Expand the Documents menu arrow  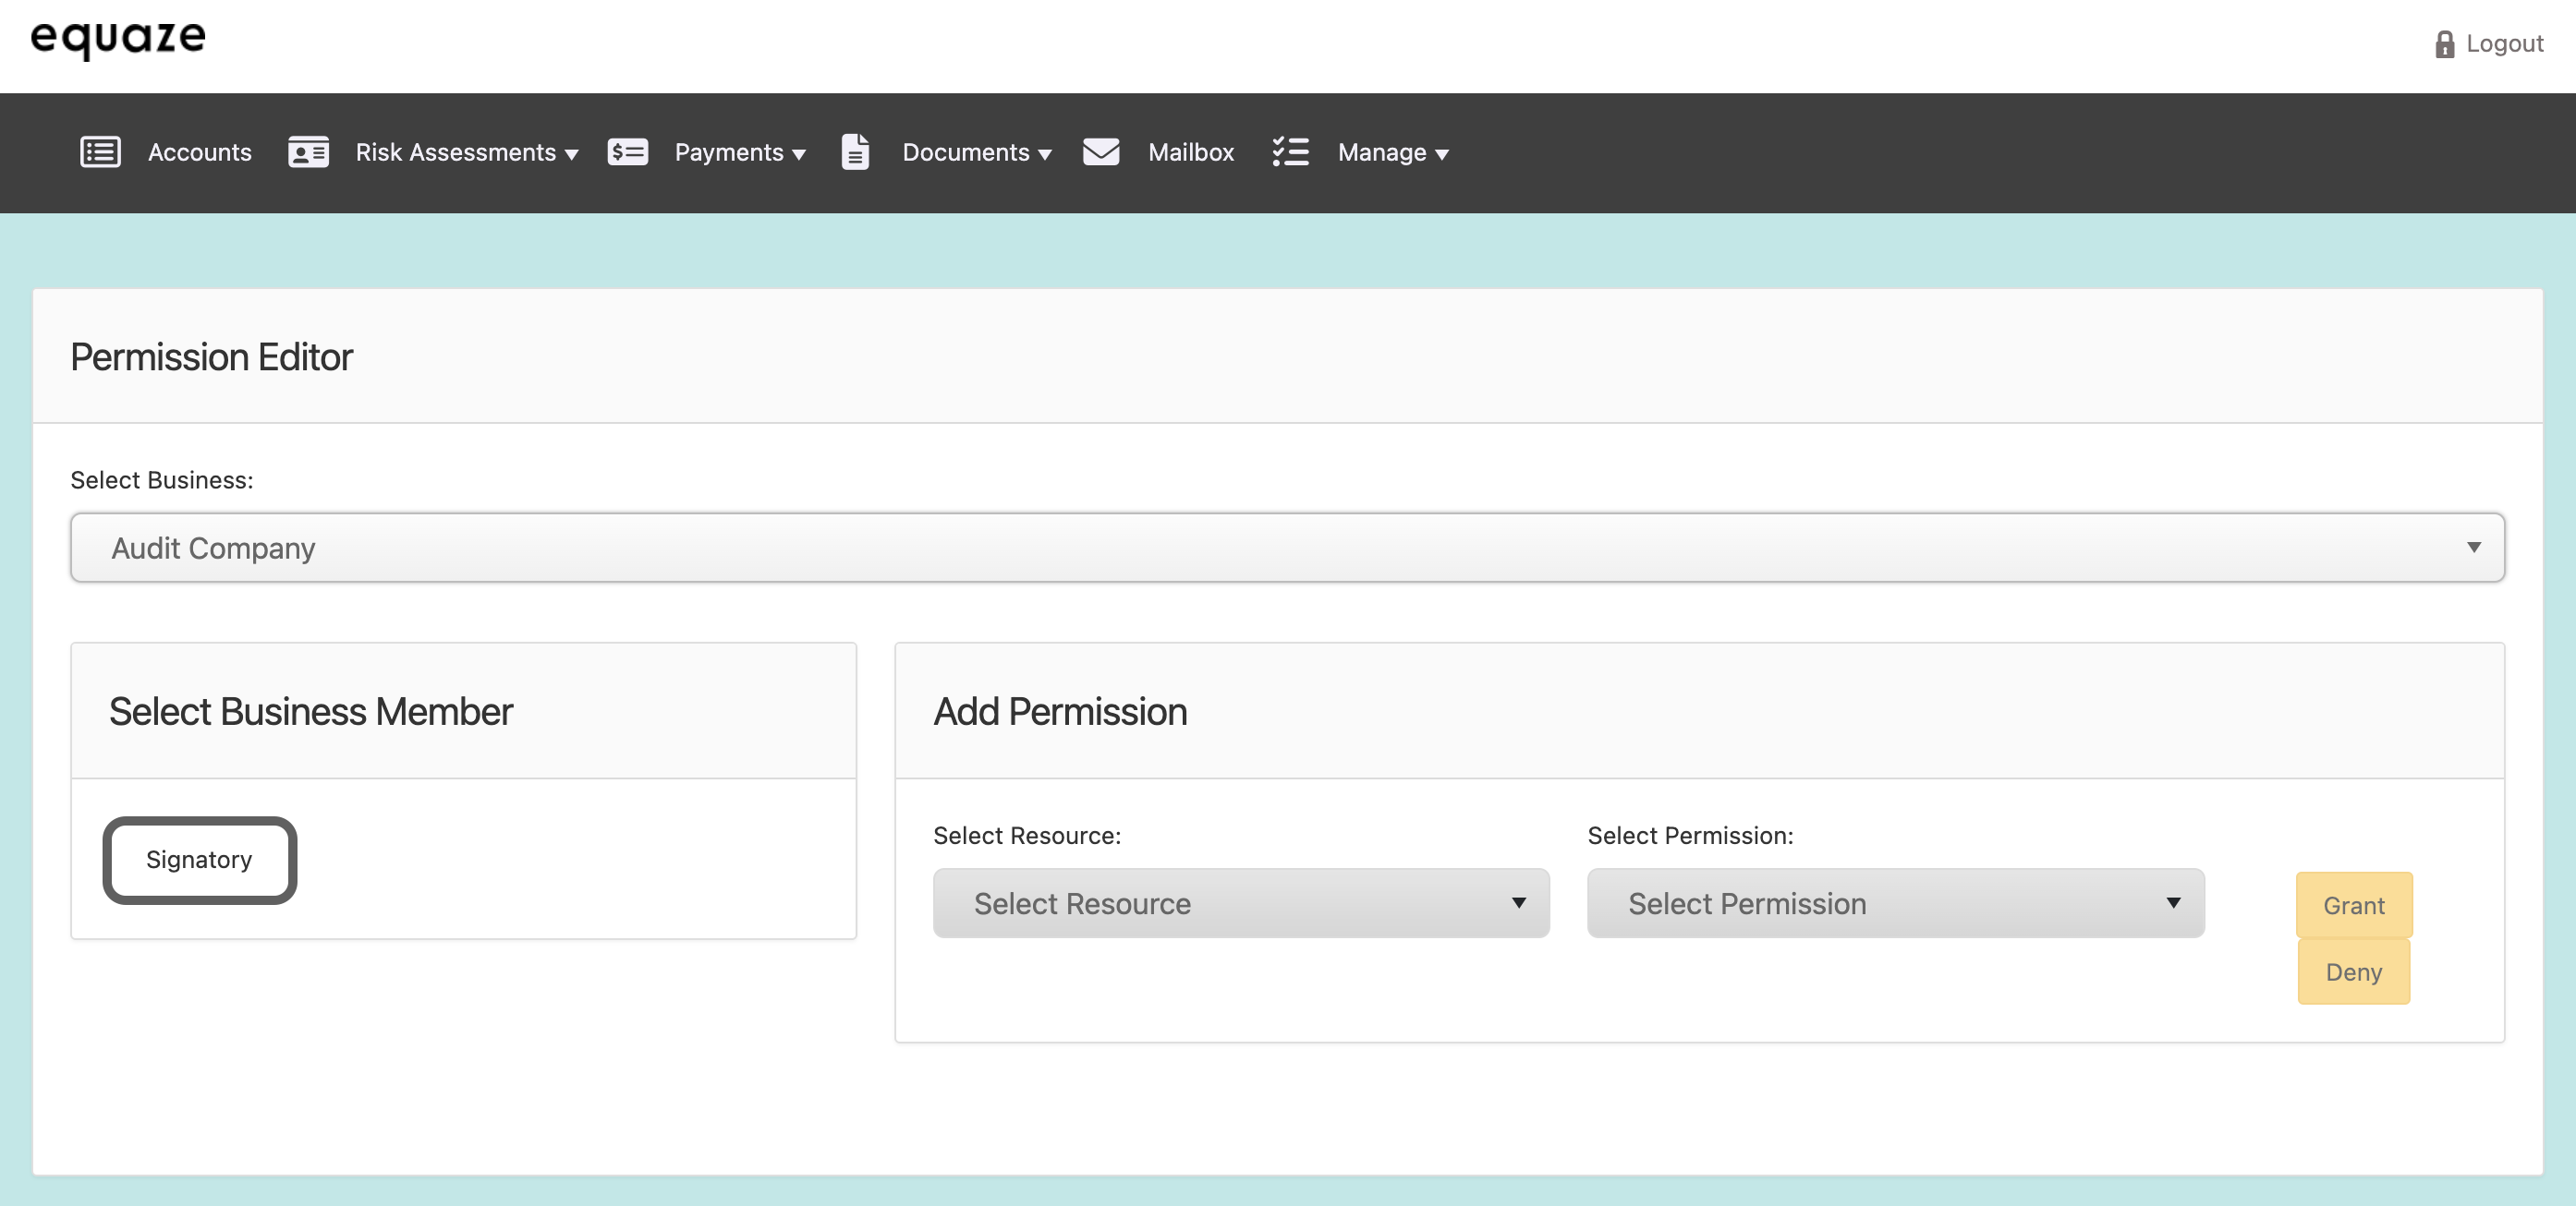click(1045, 154)
